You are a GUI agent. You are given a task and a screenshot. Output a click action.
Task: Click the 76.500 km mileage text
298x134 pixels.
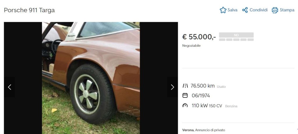[203, 86]
